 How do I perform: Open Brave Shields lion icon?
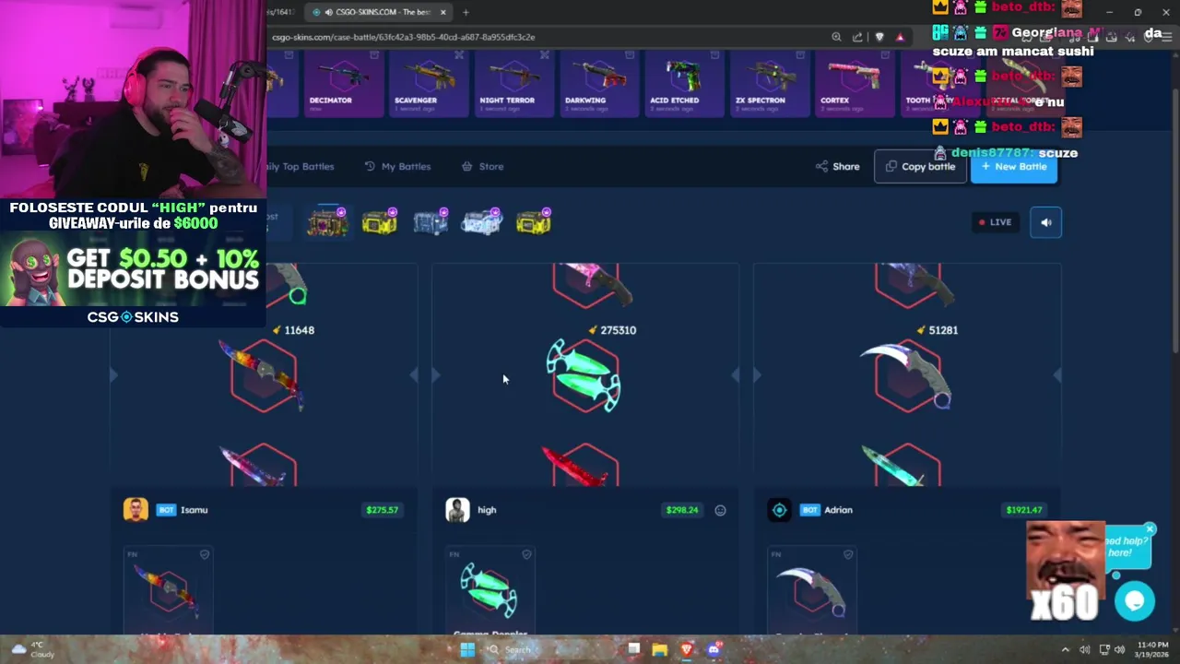coord(879,37)
